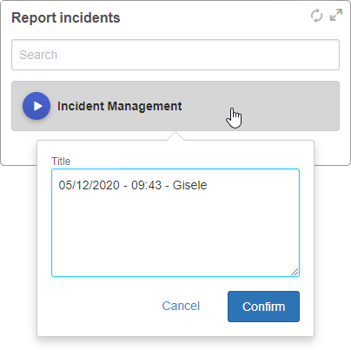Click the 09:43 time in Title text
The height and width of the screenshot is (350, 351).
[146, 185]
